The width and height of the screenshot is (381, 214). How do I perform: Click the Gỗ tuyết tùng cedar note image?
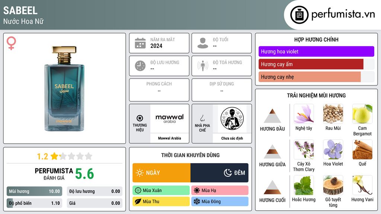click(x=333, y=185)
